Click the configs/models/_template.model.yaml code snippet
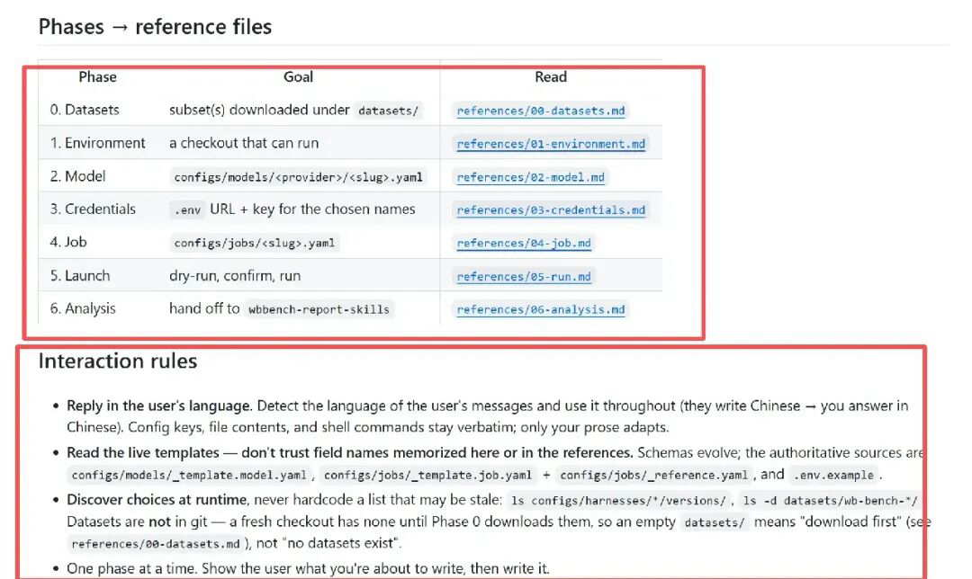Screen dimensions: 972x579 click(x=189, y=475)
